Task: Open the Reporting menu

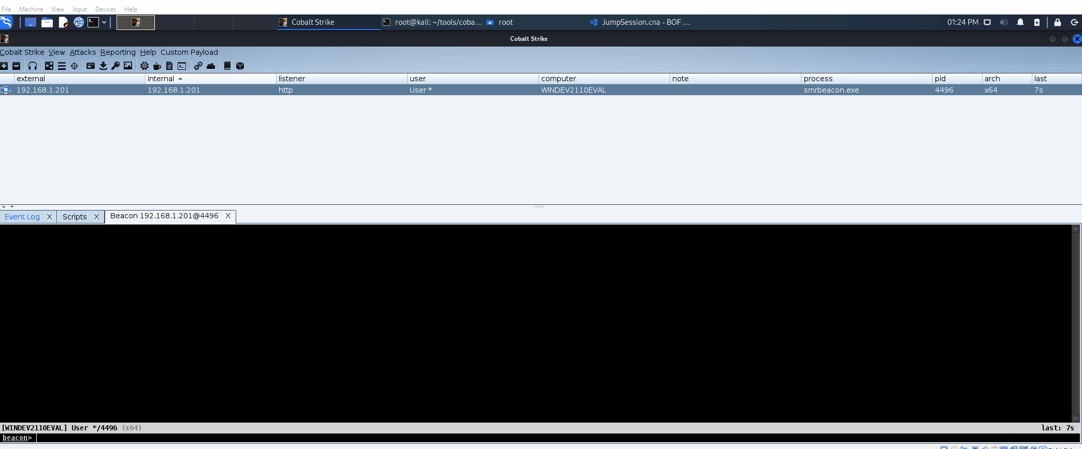Action: (x=118, y=52)
